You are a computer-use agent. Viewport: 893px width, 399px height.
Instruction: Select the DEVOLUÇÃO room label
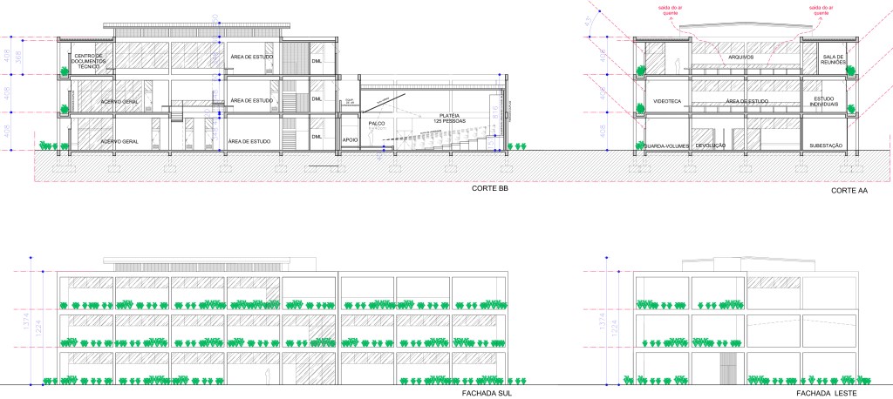[x=712, y=145]
